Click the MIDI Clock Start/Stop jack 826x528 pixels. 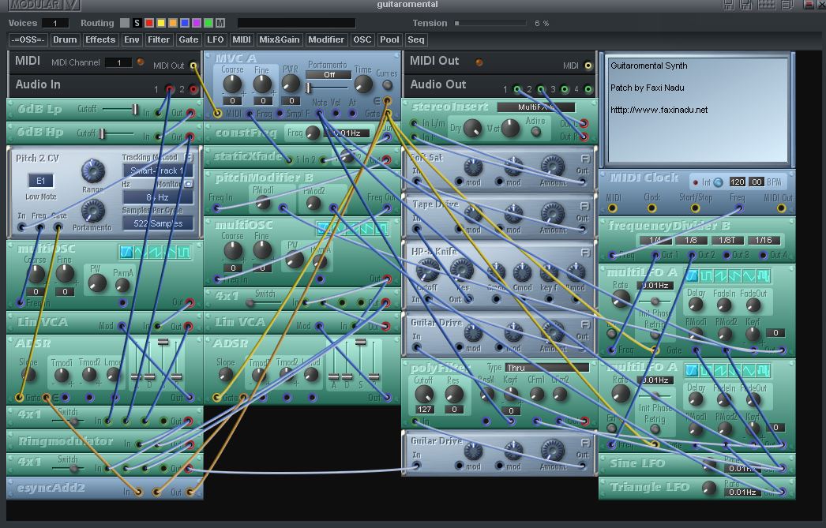696,208
